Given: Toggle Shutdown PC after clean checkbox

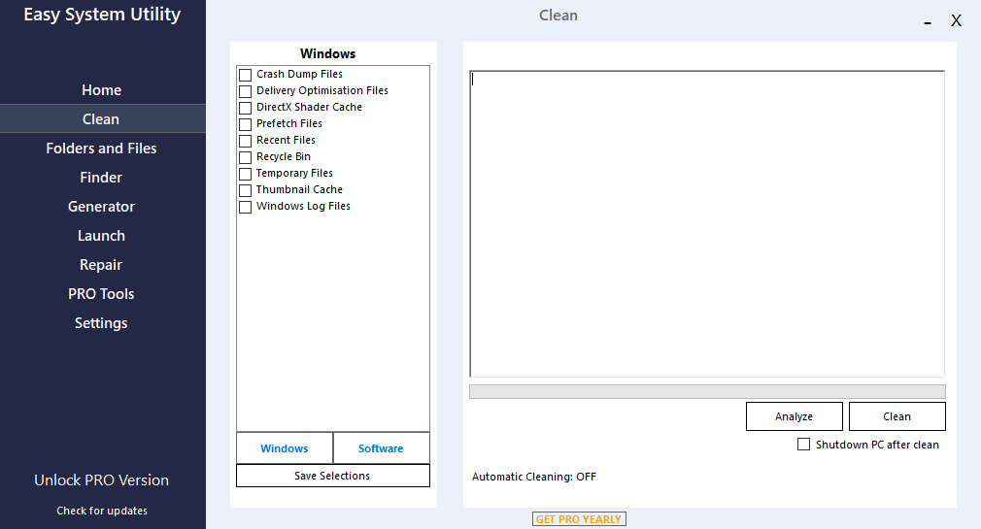Looking at the screenshot, I should [x=803, y=444].
